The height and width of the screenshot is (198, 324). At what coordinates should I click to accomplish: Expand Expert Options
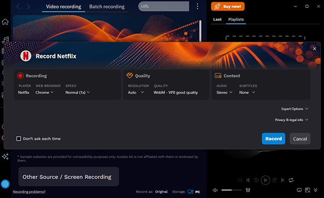tap(295, 109)
